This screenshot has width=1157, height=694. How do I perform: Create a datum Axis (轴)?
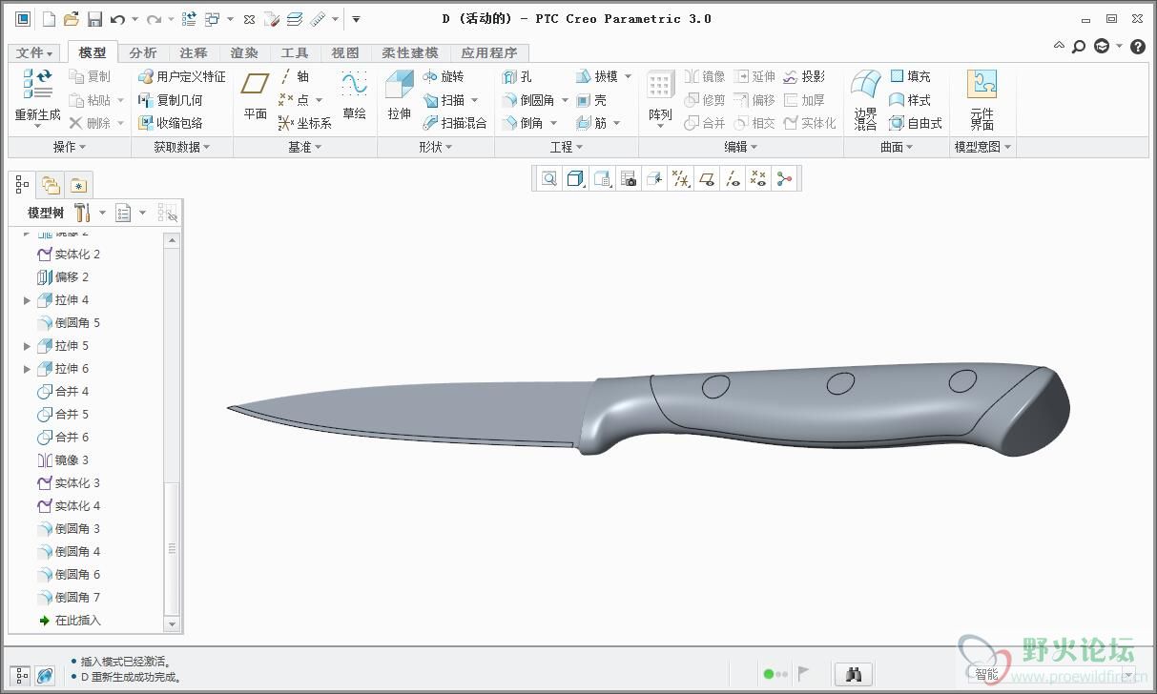294,76
